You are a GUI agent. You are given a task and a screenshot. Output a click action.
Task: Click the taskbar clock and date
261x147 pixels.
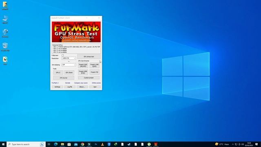click(249, 144)
